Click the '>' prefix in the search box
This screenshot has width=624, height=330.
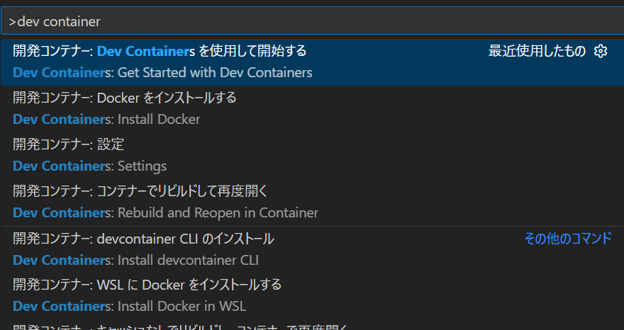point(12,21)
